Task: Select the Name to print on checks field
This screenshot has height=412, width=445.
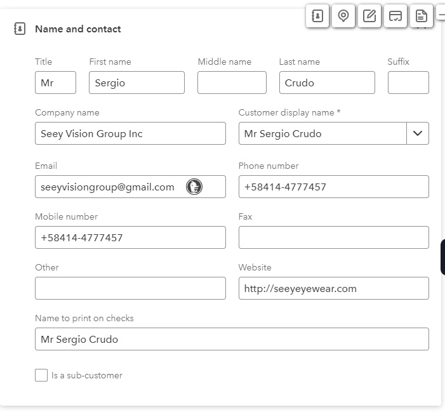Action: [232, 339]
